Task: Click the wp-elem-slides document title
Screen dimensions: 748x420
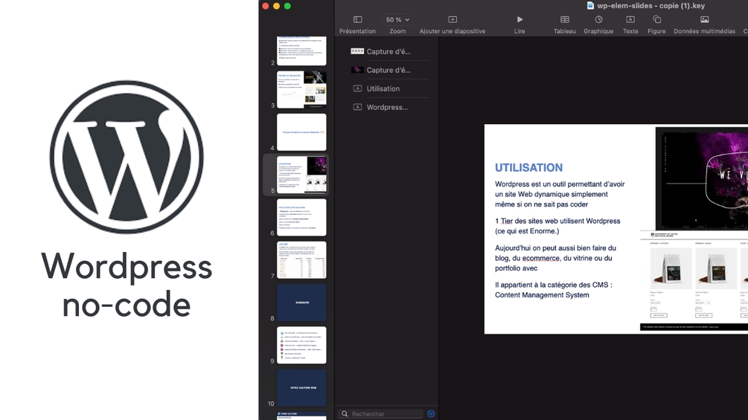Action: (x=650, y=6)
